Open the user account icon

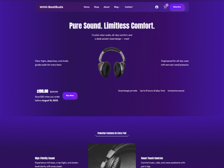pyautogui.click(x=157, y=7)
